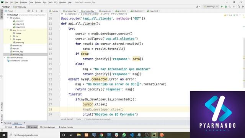Viewport: 245px width, 138px height.
Task: Click the user account icon in the toolbar
Action: [x=198, y=7]
